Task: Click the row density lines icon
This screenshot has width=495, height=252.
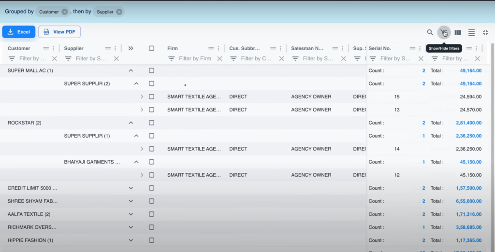Action: [471, 32]
